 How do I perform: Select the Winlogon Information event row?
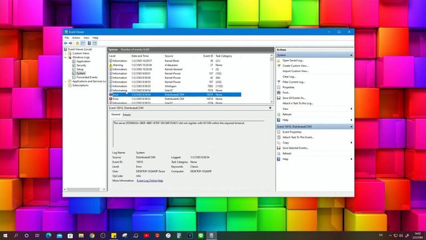pos(174,86)
